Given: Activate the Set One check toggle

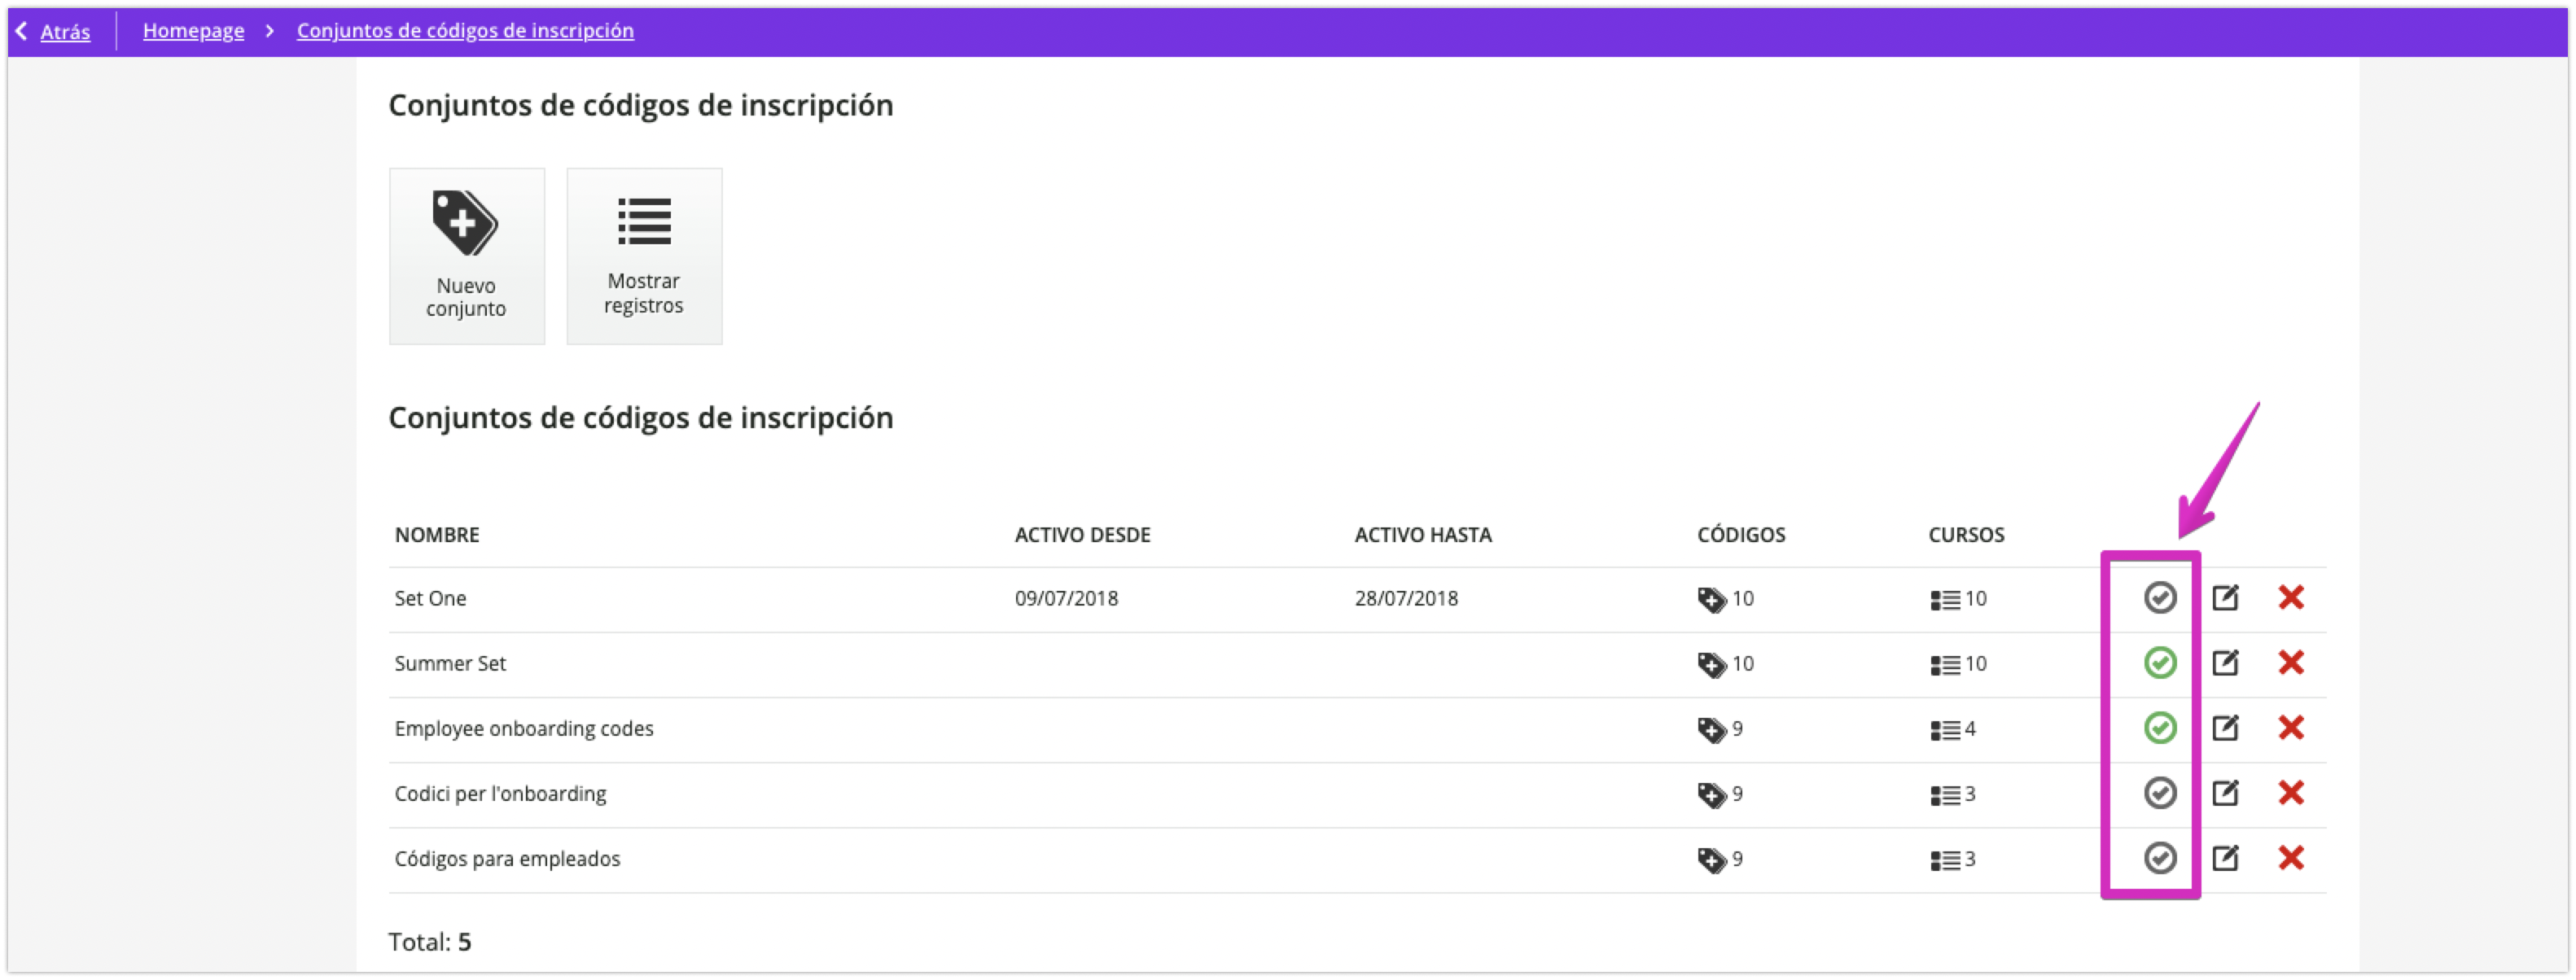Looking at the screenshot, I should 2160,598.
